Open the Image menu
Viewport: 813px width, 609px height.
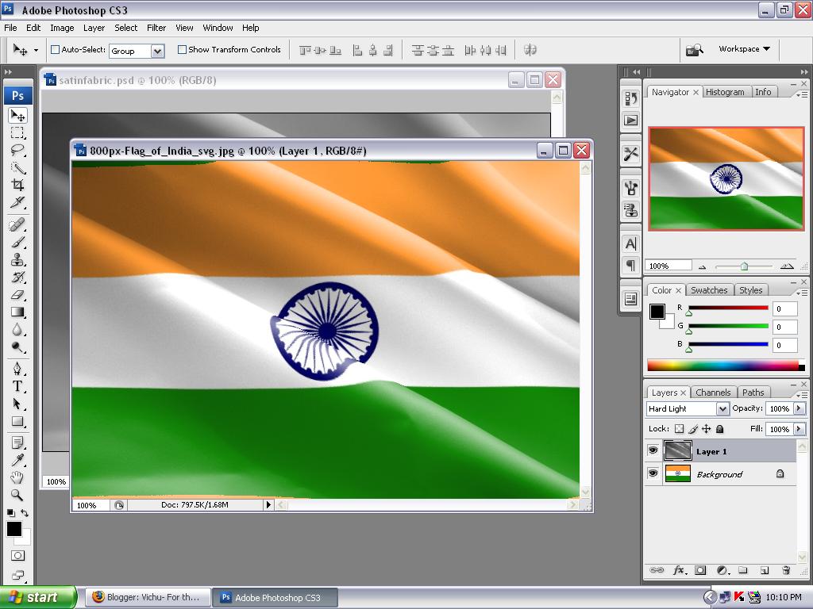click(62, 28)
